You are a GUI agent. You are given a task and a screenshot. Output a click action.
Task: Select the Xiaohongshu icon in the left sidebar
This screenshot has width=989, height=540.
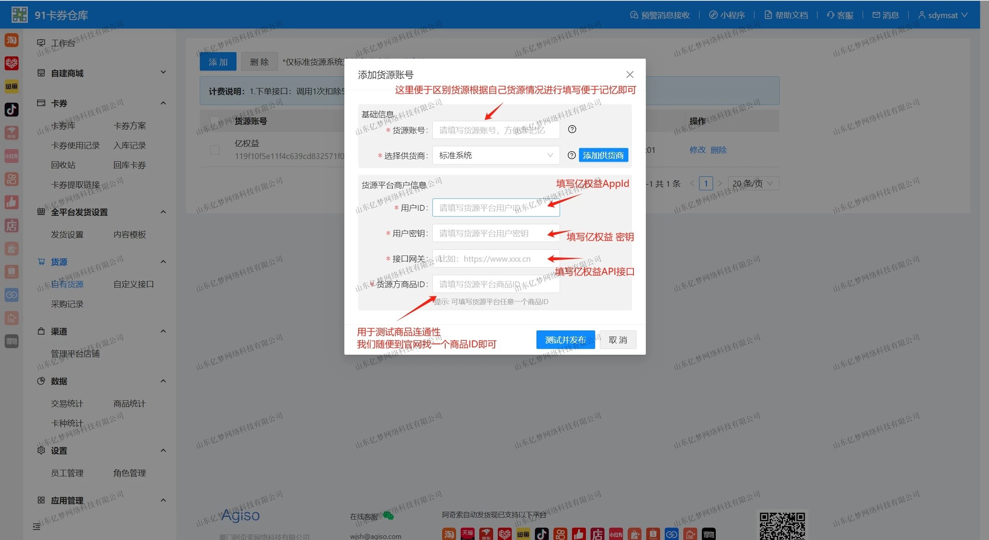(x=11, y=156)
